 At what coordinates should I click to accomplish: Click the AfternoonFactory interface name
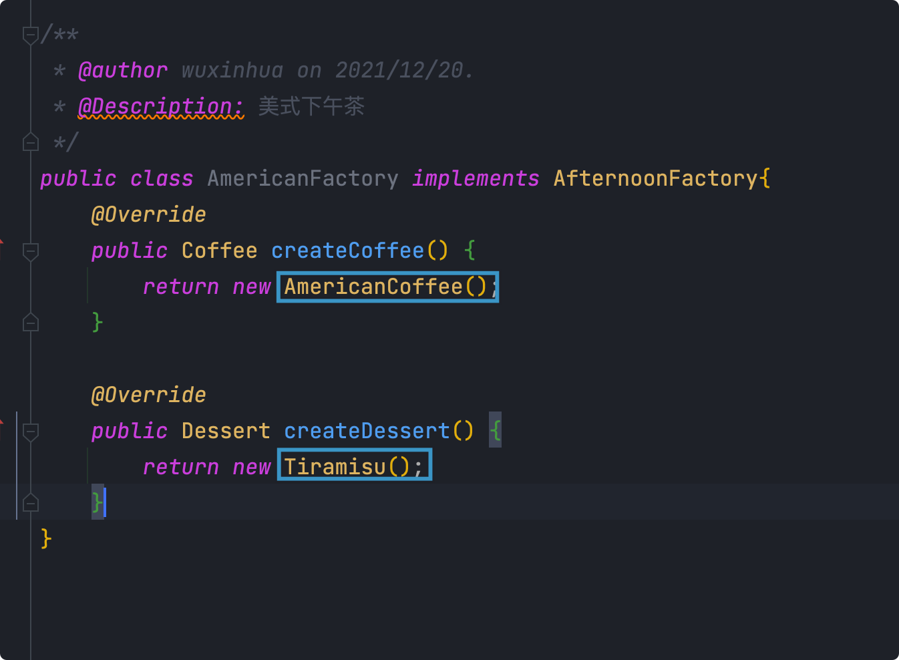(655, 178)
